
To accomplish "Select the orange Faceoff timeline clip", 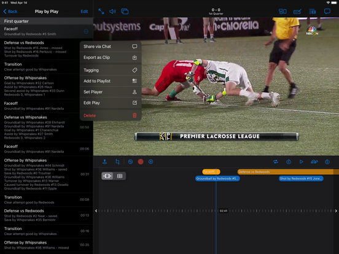I will coord(211,172).
